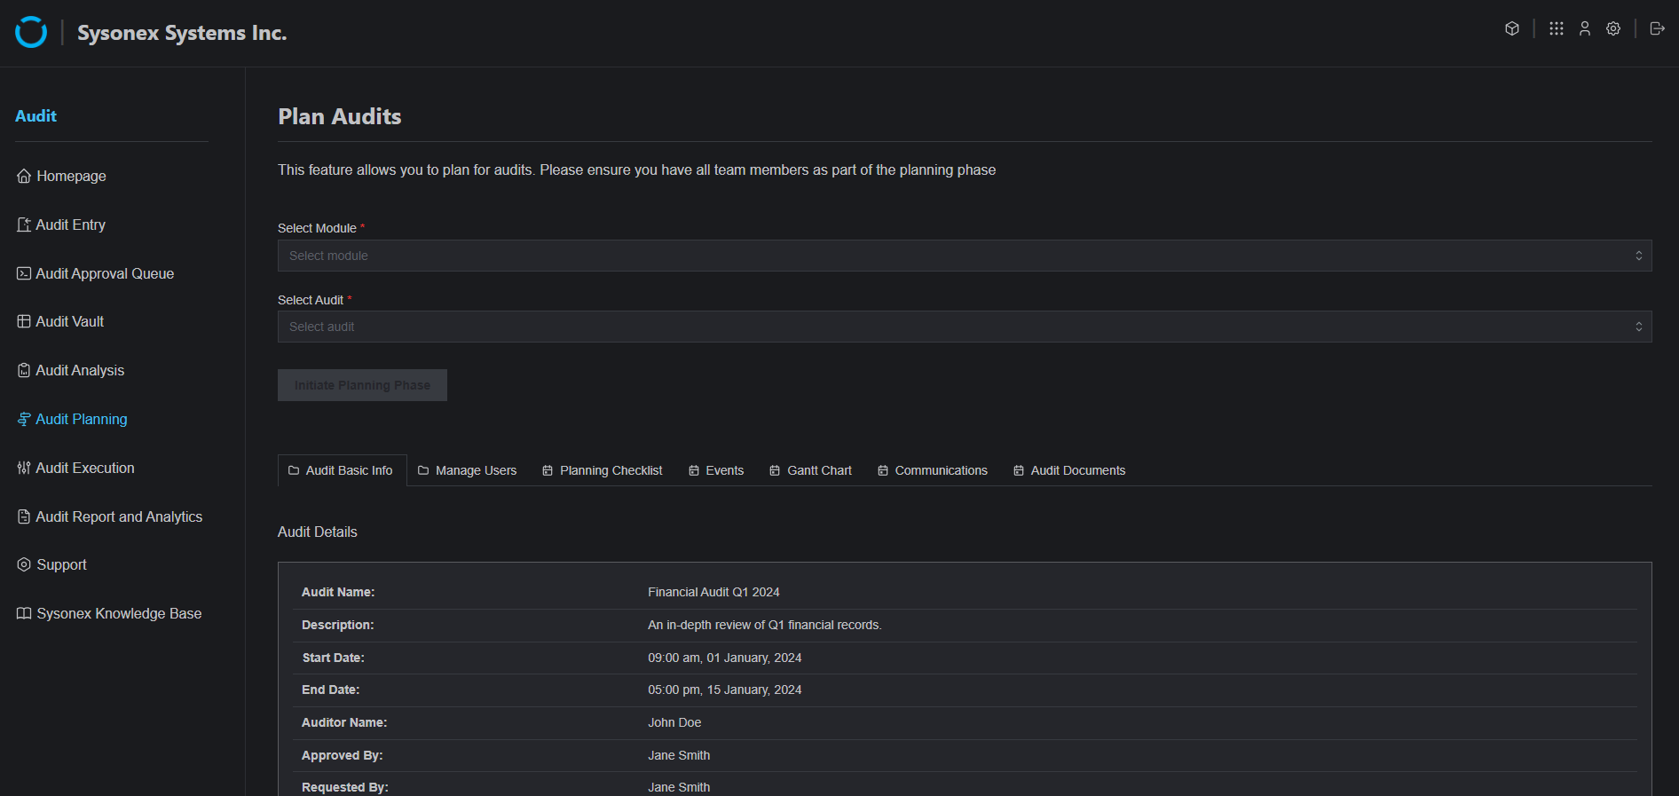Open the apps grid icon
This screenshot has height=796, width=1679.
click(1557, 28)
